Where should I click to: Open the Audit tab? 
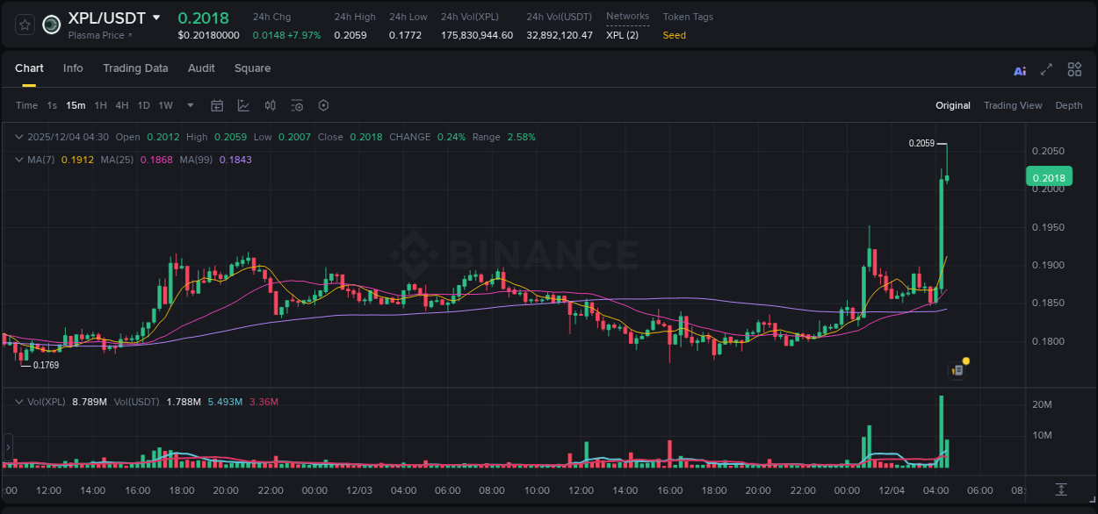coord(201,68)
